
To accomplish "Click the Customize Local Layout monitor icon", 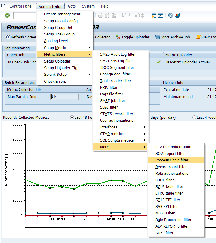I will pos(177,15).
